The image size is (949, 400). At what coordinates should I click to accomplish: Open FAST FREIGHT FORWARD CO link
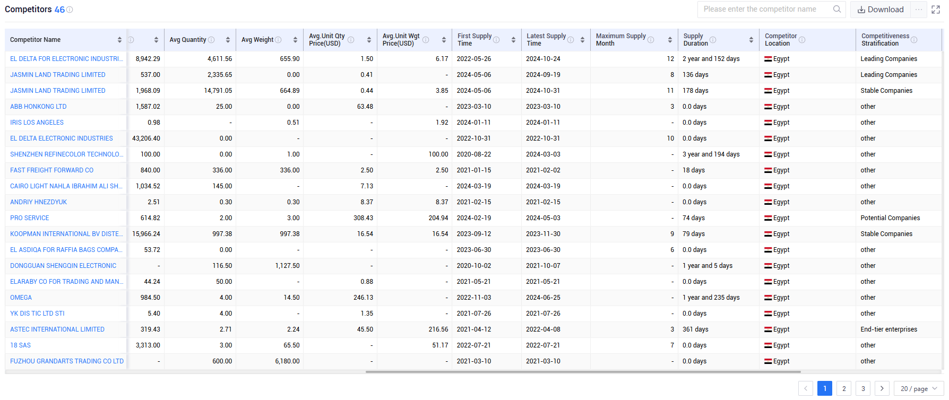tap(52, 170)
